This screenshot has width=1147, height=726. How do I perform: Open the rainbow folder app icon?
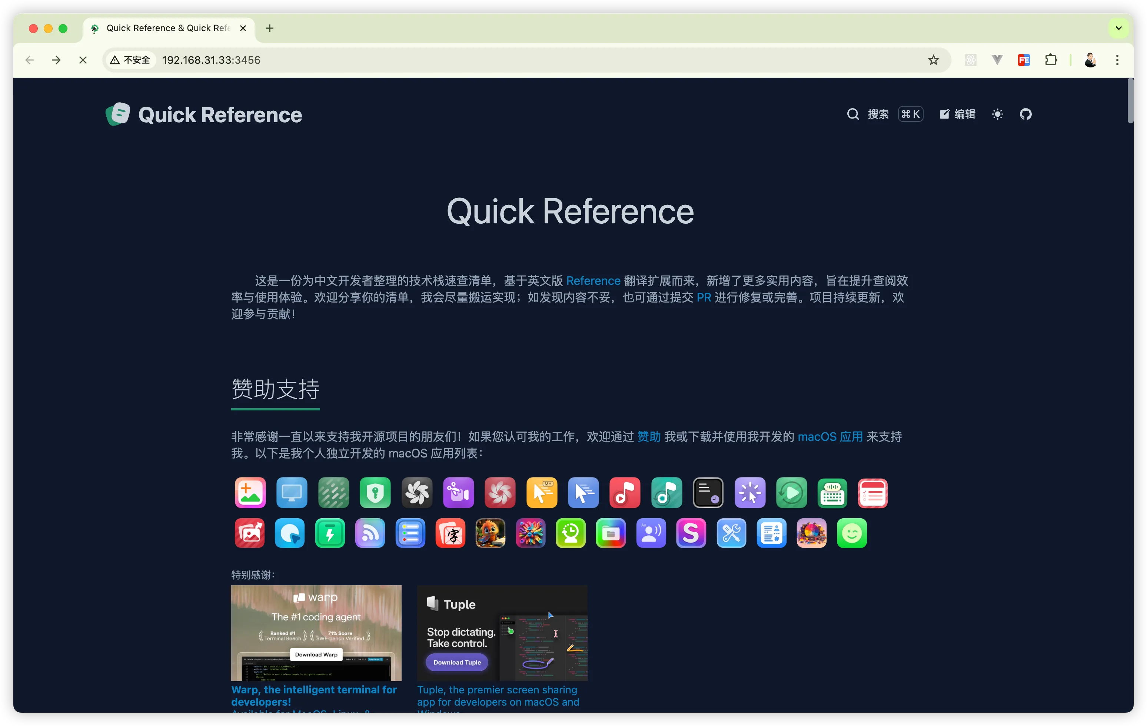[611, 533]
